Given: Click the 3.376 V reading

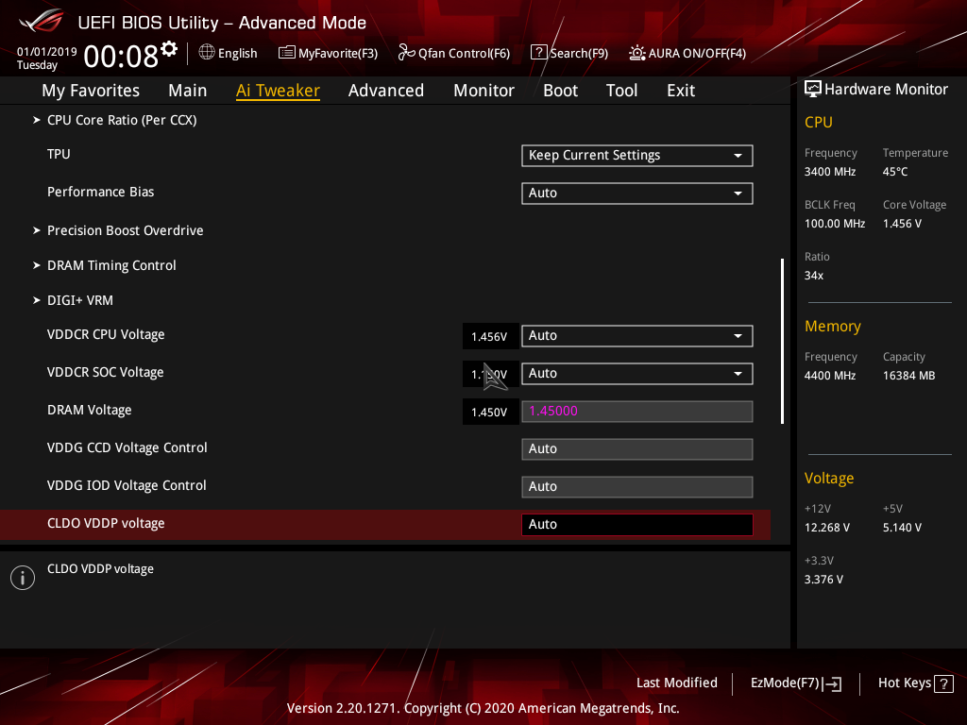Looking at the screenshot, I should tap(823, 580).
